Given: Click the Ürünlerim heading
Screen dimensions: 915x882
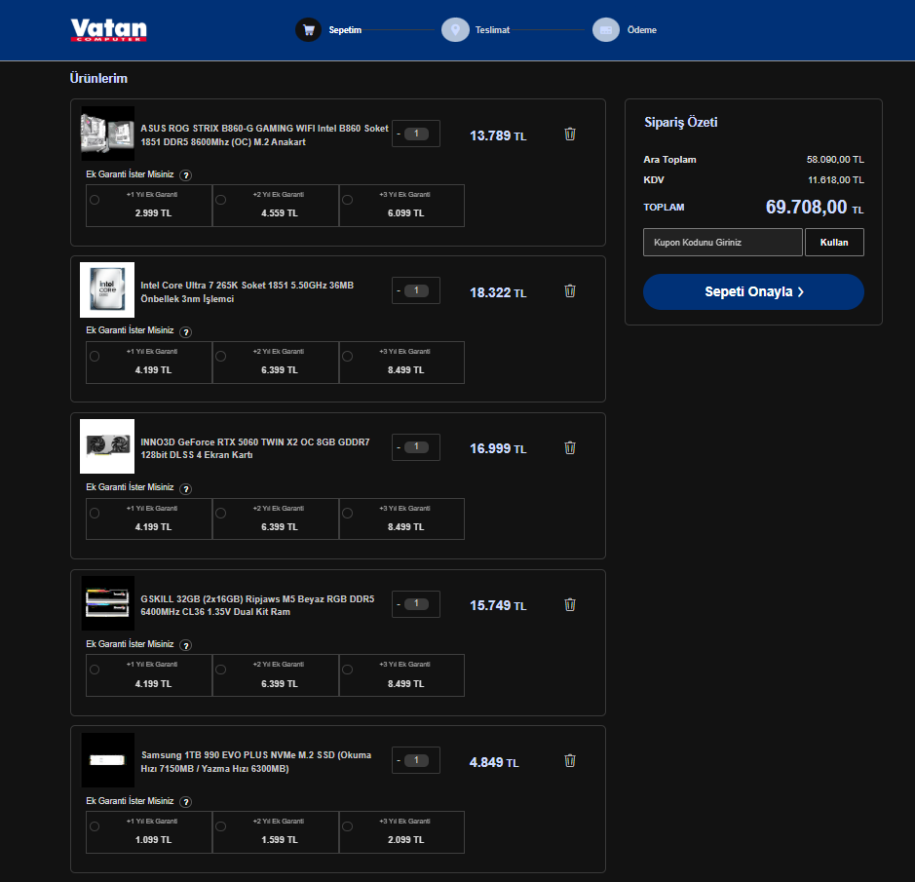Looking at the screenshot, I should click(x=98, y=78).
